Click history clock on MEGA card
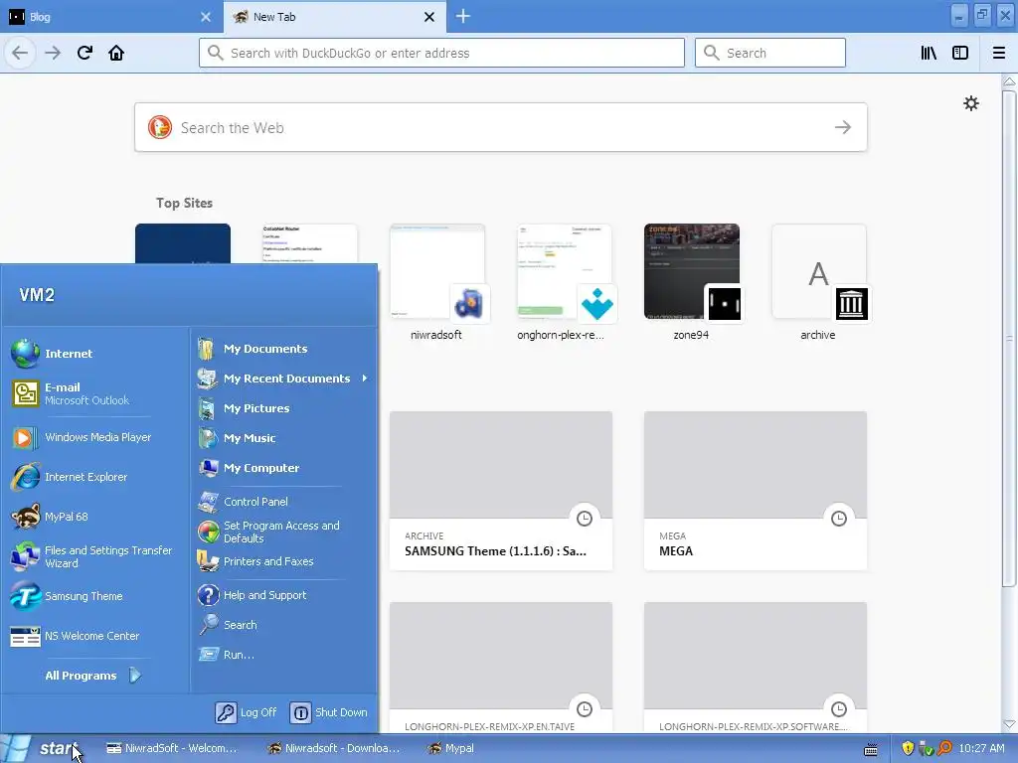The image size is (1018, 763). tap(839, 518)
